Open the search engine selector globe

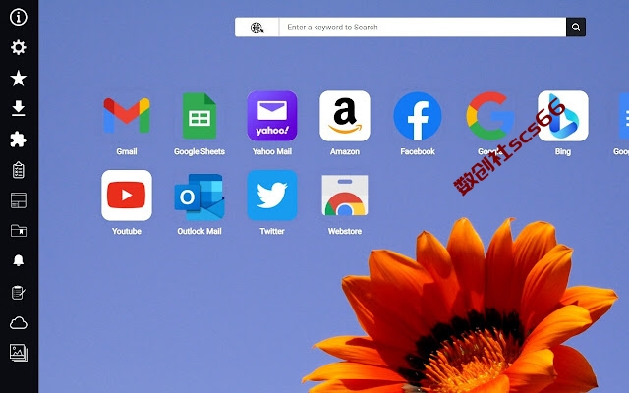coord(257,28)
